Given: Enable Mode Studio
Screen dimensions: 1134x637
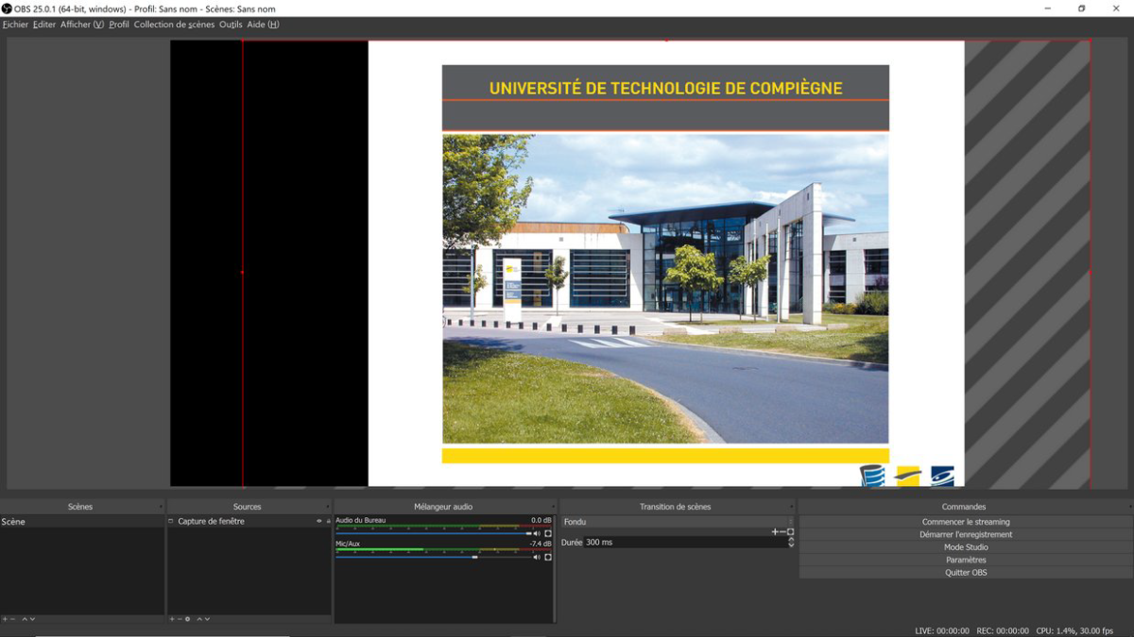Looking at the screenshot, I should point(966,547).
